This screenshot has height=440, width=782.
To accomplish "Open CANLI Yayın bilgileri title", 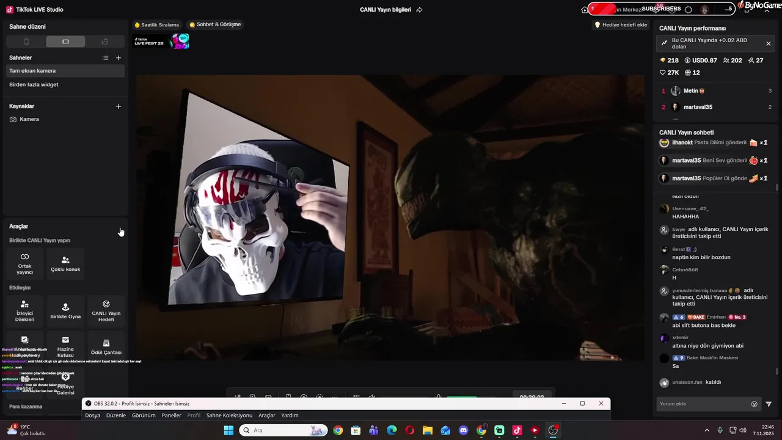I will (x=385, y=10).
